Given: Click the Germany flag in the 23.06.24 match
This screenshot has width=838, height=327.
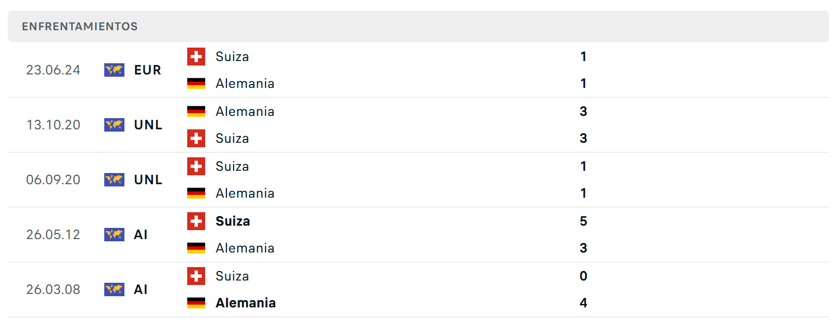Looking at the screenshot, I should [x=196, y=83].
